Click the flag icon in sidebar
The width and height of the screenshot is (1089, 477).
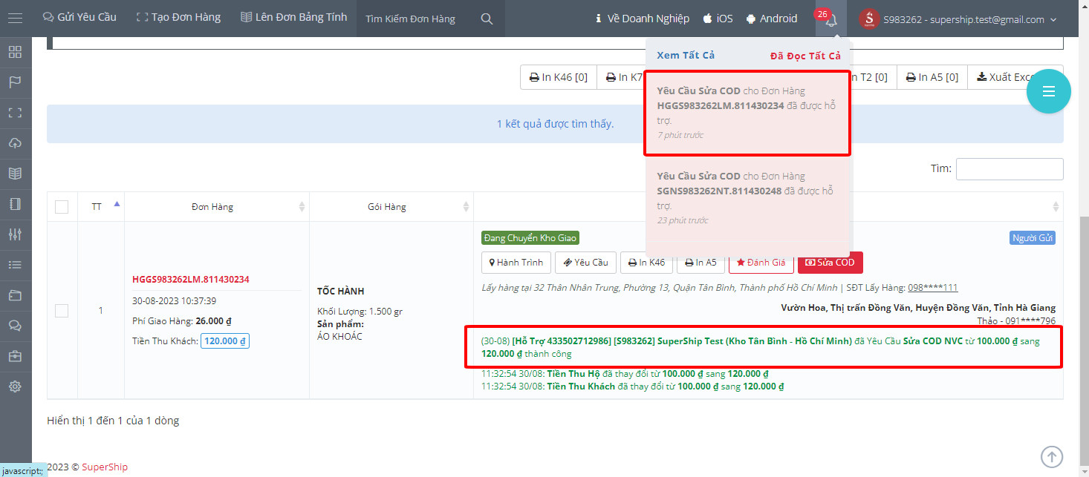(15, 82)
